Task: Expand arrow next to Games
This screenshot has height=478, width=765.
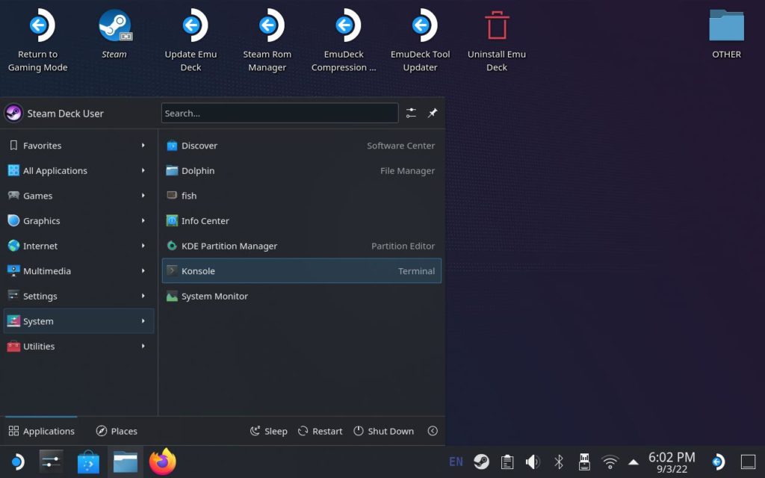Action: tap(143, 196)
